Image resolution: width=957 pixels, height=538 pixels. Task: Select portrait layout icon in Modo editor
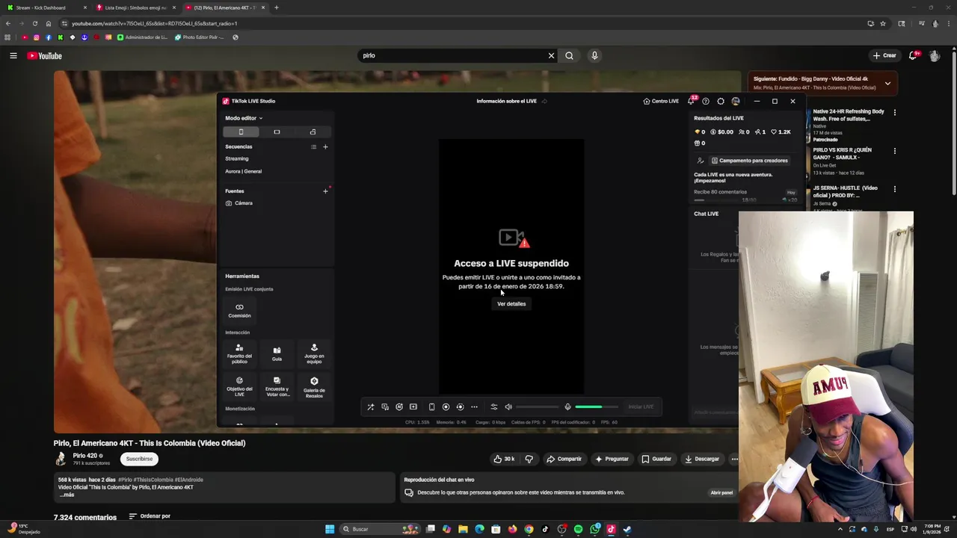[241, 132]
